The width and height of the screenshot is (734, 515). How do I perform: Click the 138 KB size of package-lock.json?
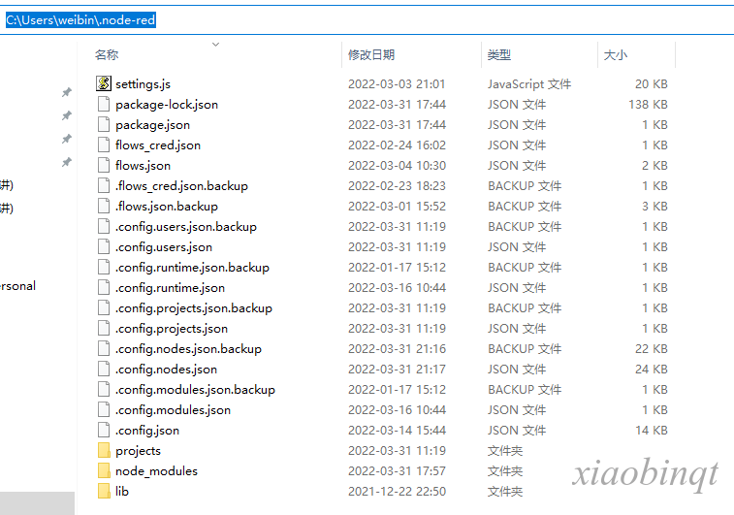tap(648, 105)
